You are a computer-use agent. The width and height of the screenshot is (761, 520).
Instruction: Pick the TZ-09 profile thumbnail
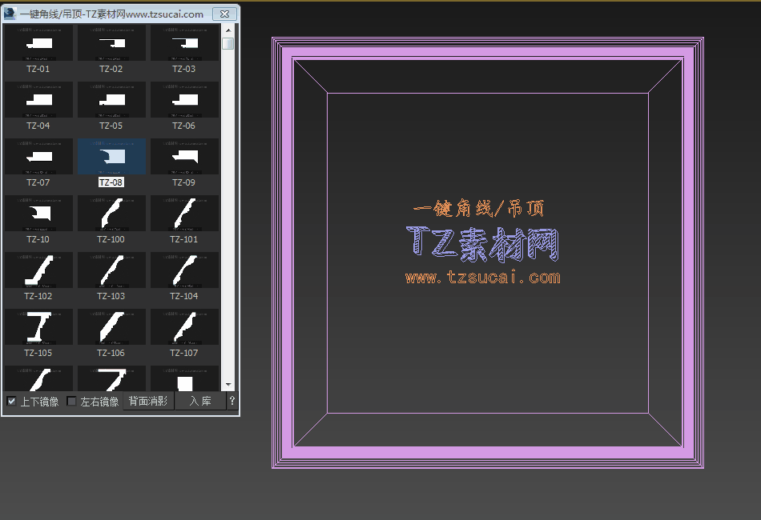184,157
